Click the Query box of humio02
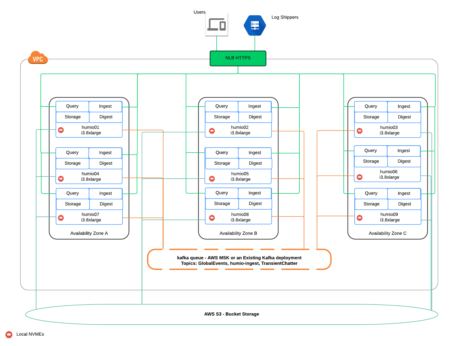The width and height of the screenshot is (459, 346). click(221, 106)
